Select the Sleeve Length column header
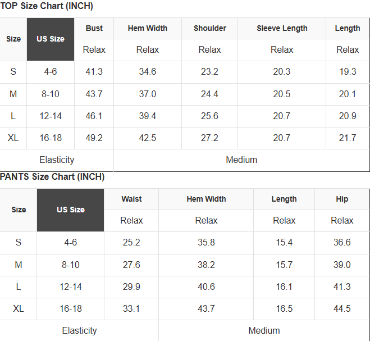This screenshot has width=370, height=341. click(282, 28)
